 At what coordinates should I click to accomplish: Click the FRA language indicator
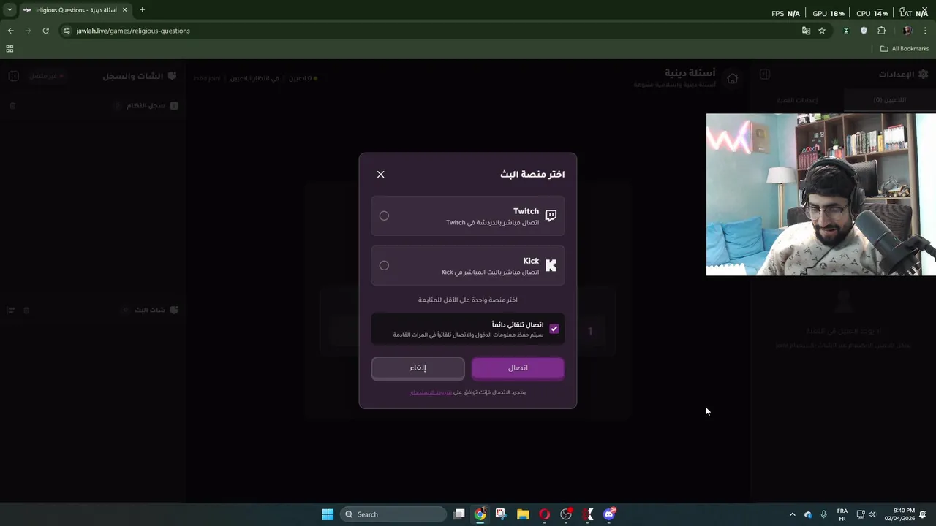[842, 514]
